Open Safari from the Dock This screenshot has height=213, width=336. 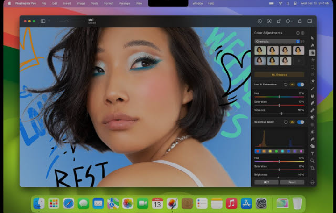pyautogui.click(x=69, y=203)
